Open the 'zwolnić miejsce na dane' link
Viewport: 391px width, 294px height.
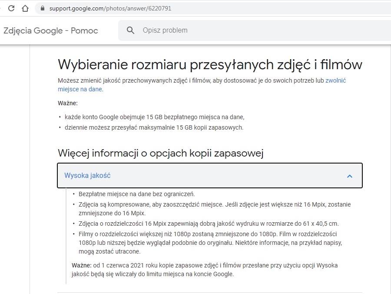pyautogui.click(x=335, y=80)
